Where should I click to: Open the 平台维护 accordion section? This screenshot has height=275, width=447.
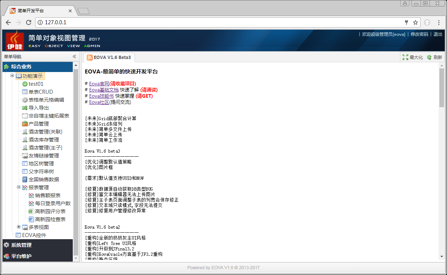pyautogui.click(x=21, y=256)
